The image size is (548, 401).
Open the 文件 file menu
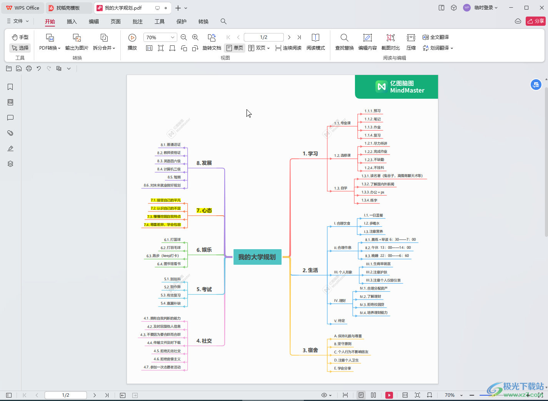18,21
